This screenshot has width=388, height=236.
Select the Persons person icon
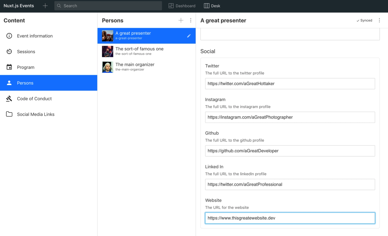9,83
